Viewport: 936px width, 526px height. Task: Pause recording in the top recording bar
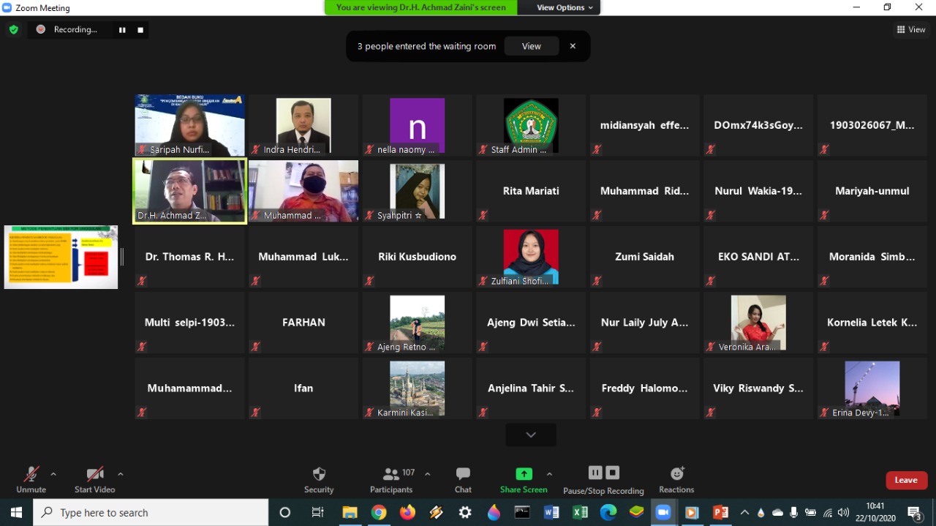coord(122,30)
